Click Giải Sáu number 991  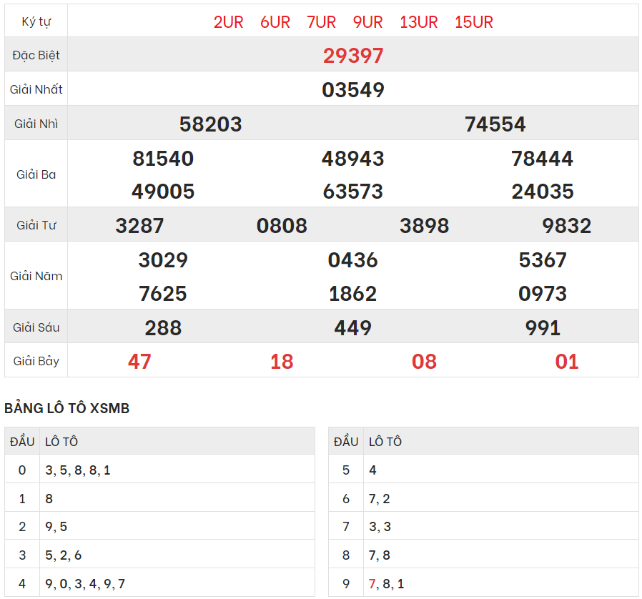click(543, 328)
